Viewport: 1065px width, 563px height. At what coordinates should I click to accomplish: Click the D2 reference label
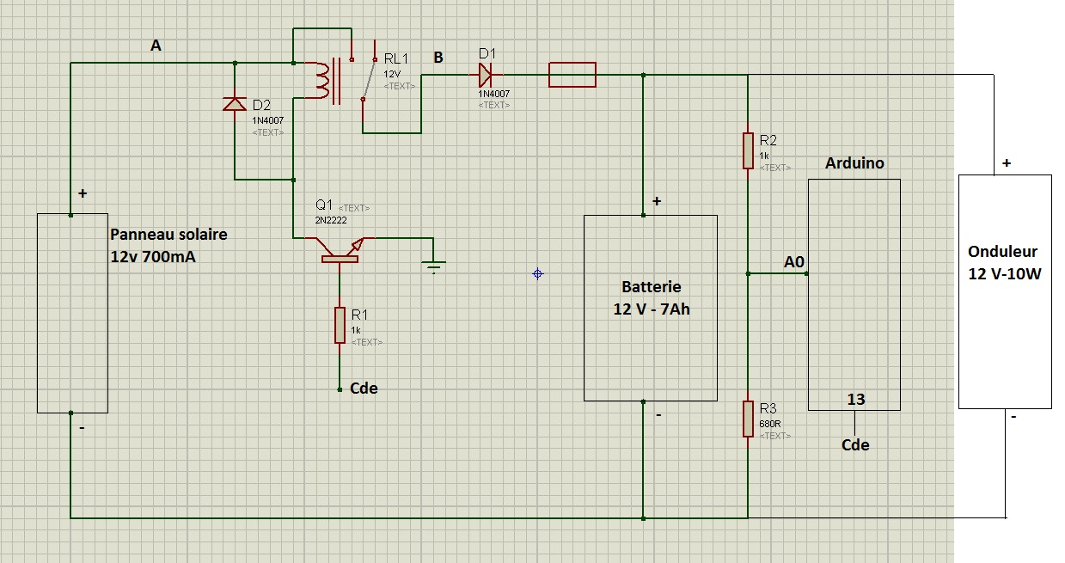coord(261,106)
